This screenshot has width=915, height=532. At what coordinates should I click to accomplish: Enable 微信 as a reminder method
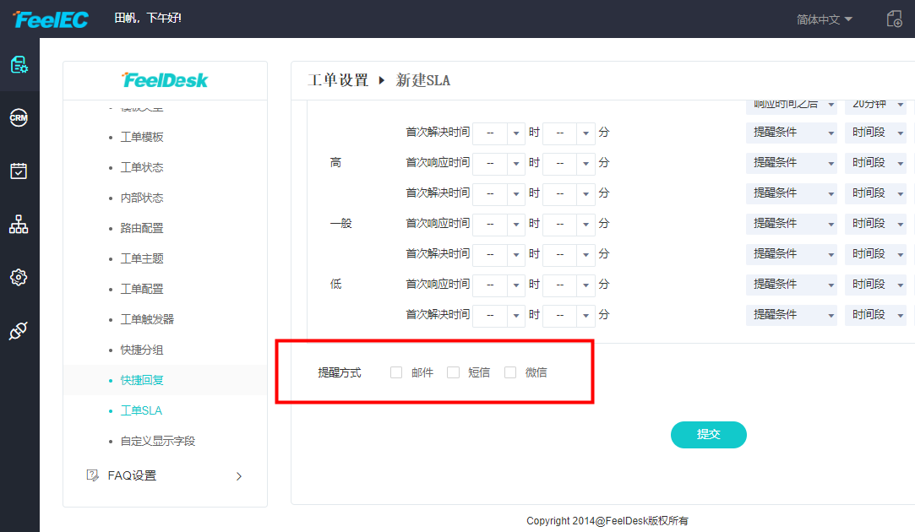pos(509,372)
